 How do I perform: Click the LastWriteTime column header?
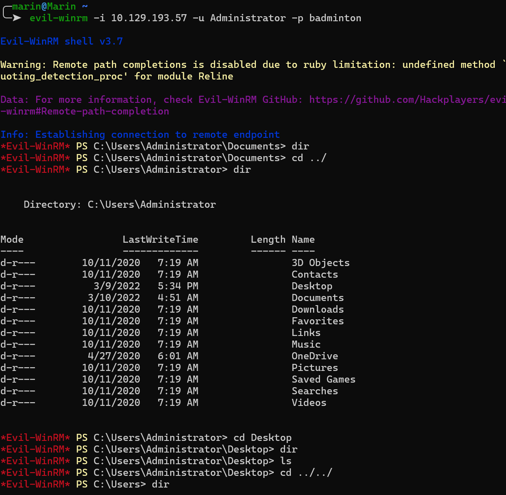point(160,240)
